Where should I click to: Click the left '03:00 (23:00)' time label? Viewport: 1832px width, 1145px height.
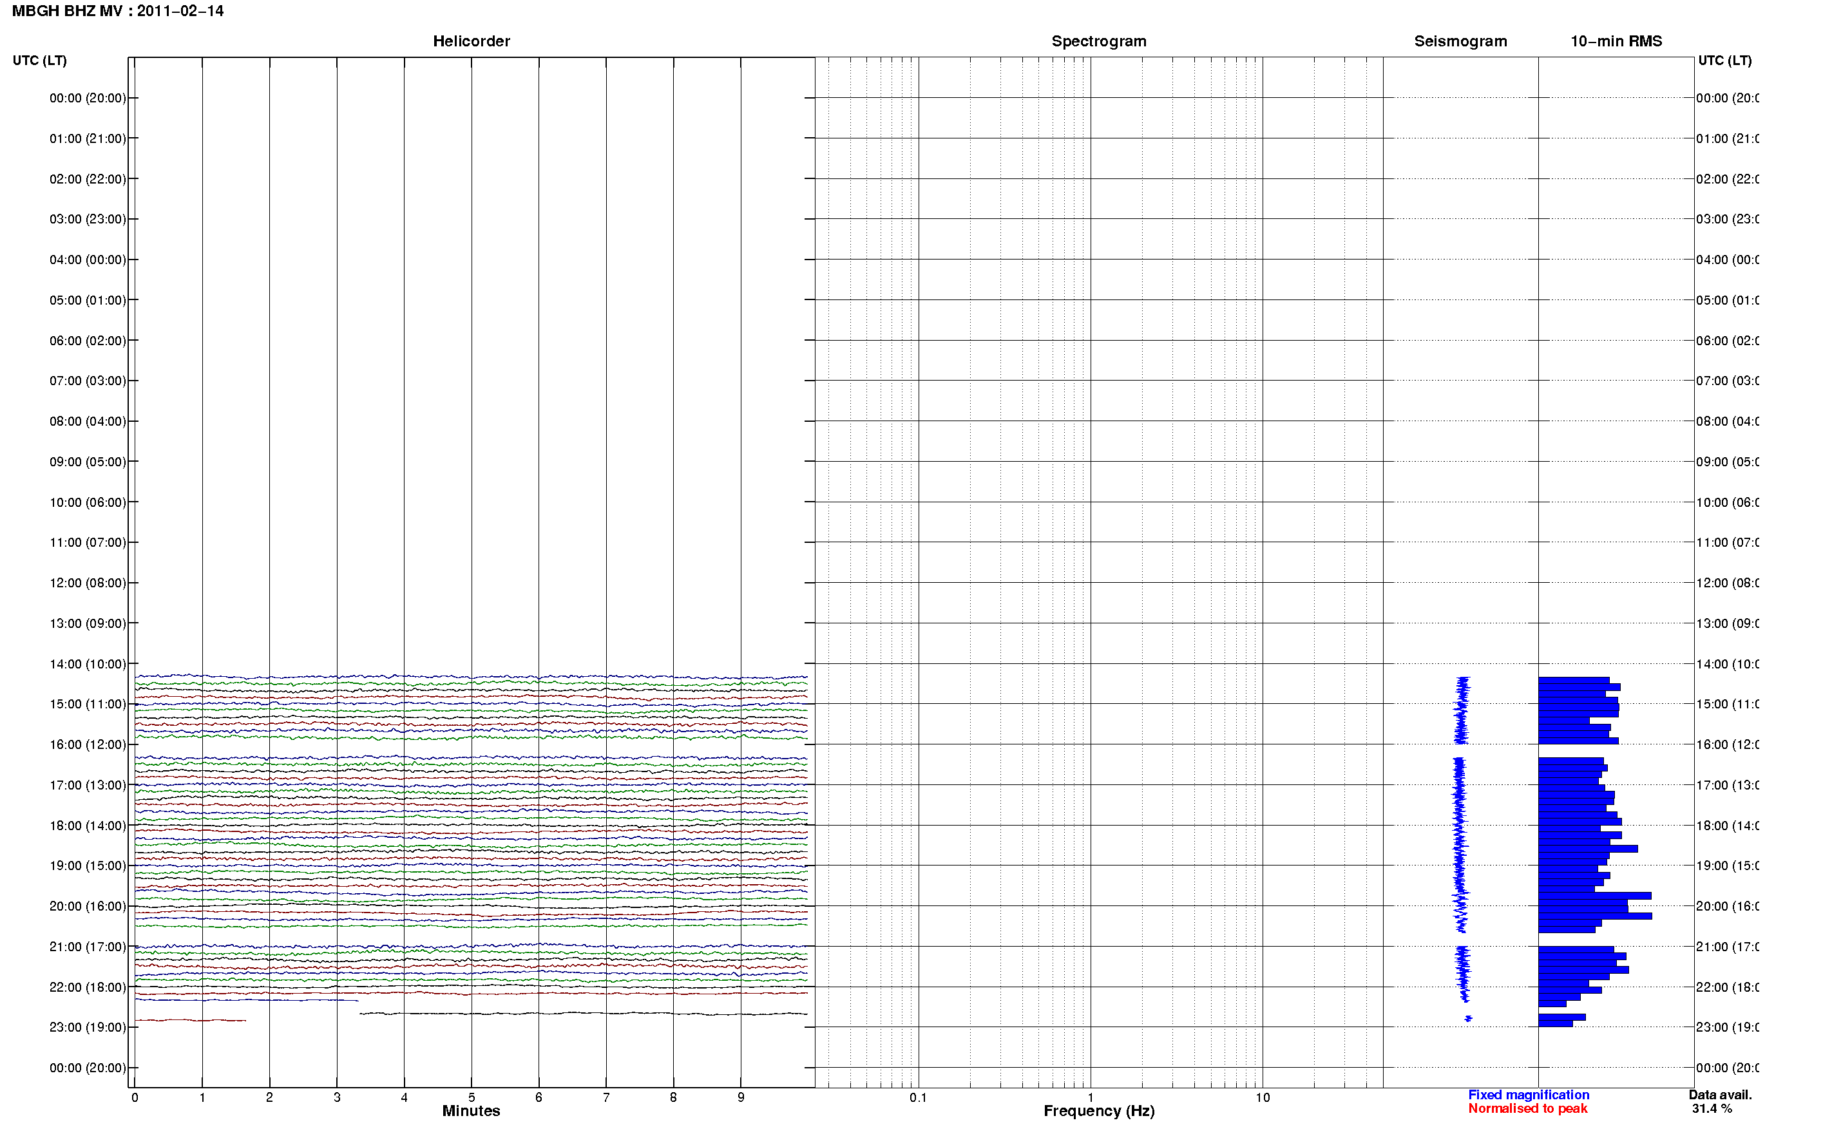point(88,219)
